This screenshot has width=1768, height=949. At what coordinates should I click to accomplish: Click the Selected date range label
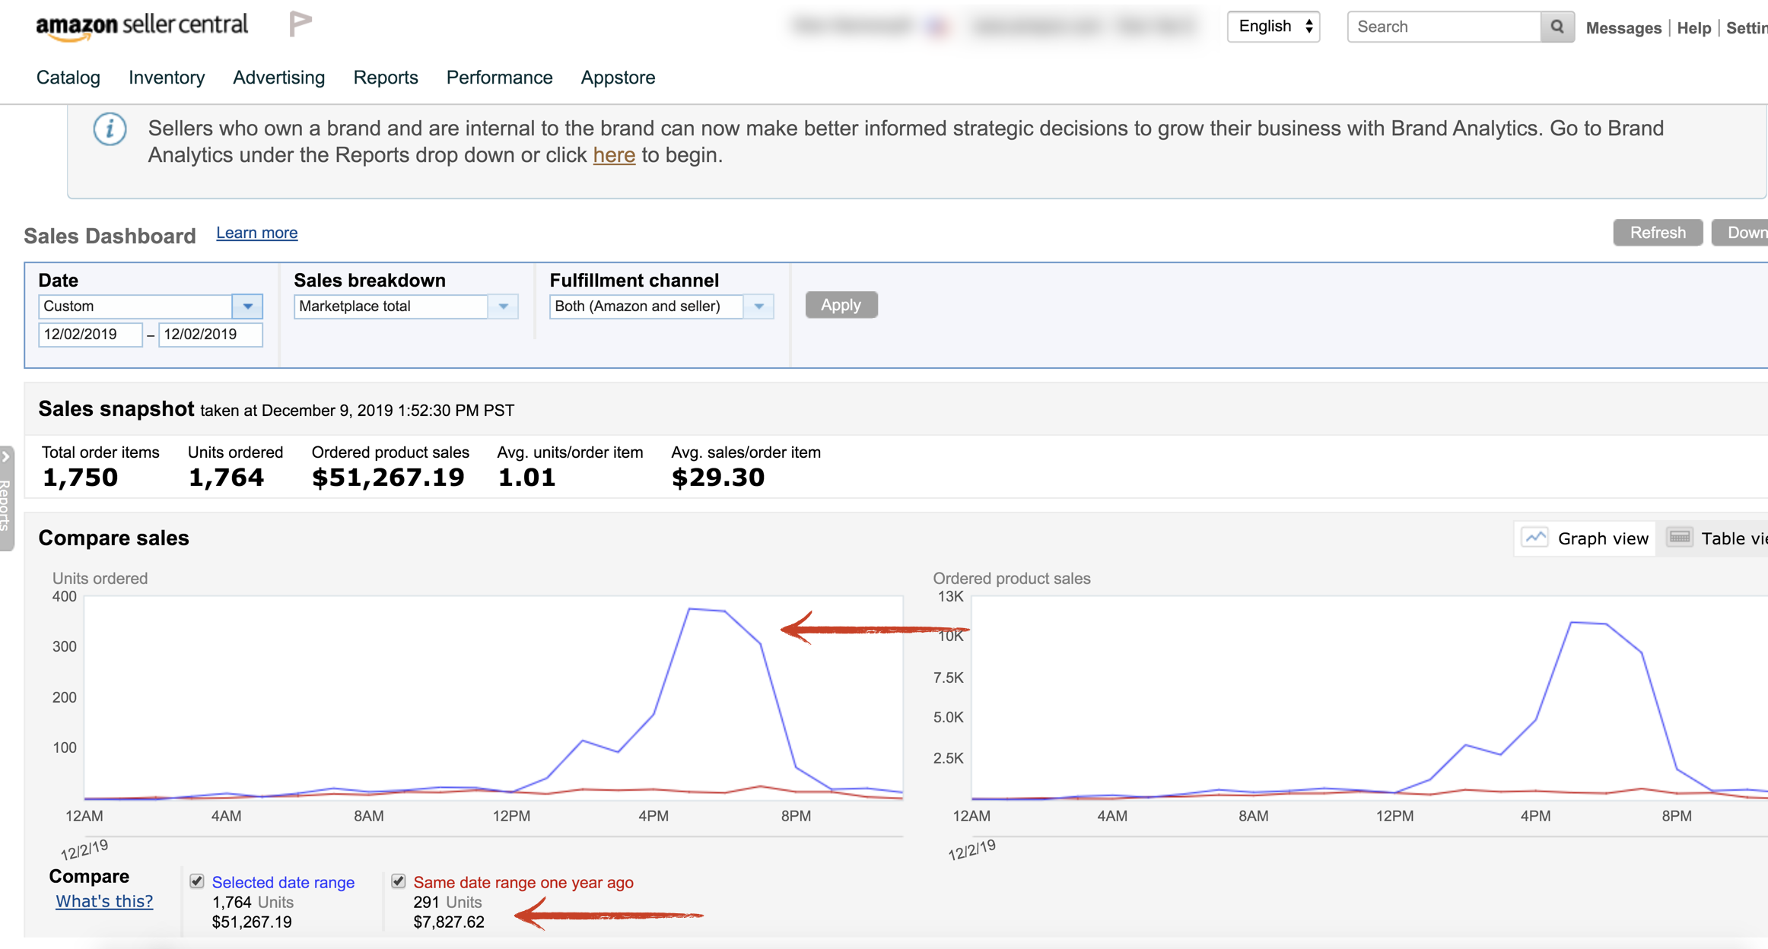[x=283, y=882]
